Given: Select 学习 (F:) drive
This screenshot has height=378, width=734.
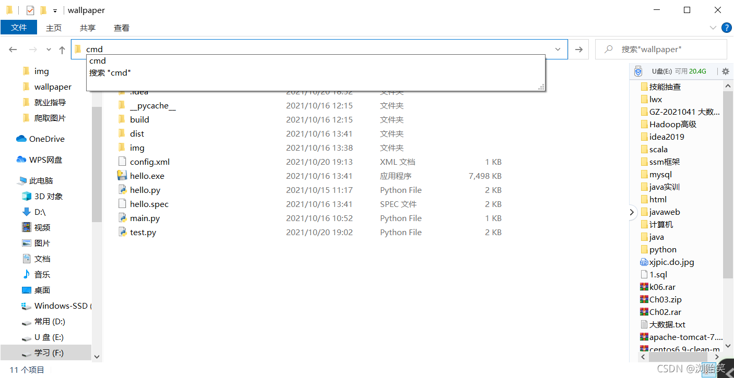Looking at the screenshot, I should (46, 352).
